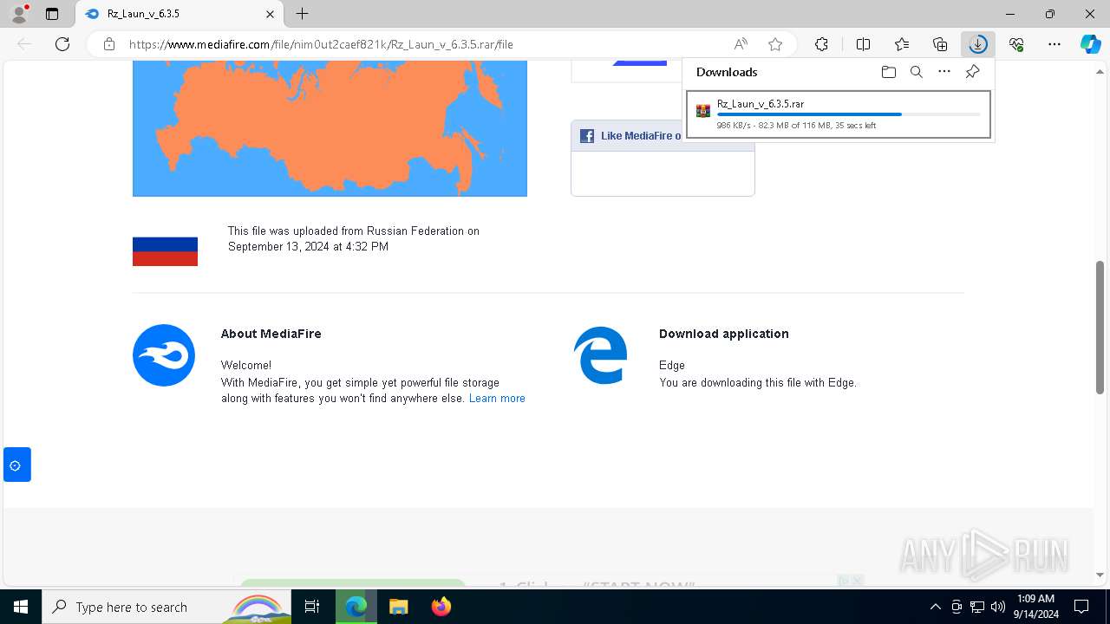
Task: Click the taskbar search box
Action: (166, 607)
